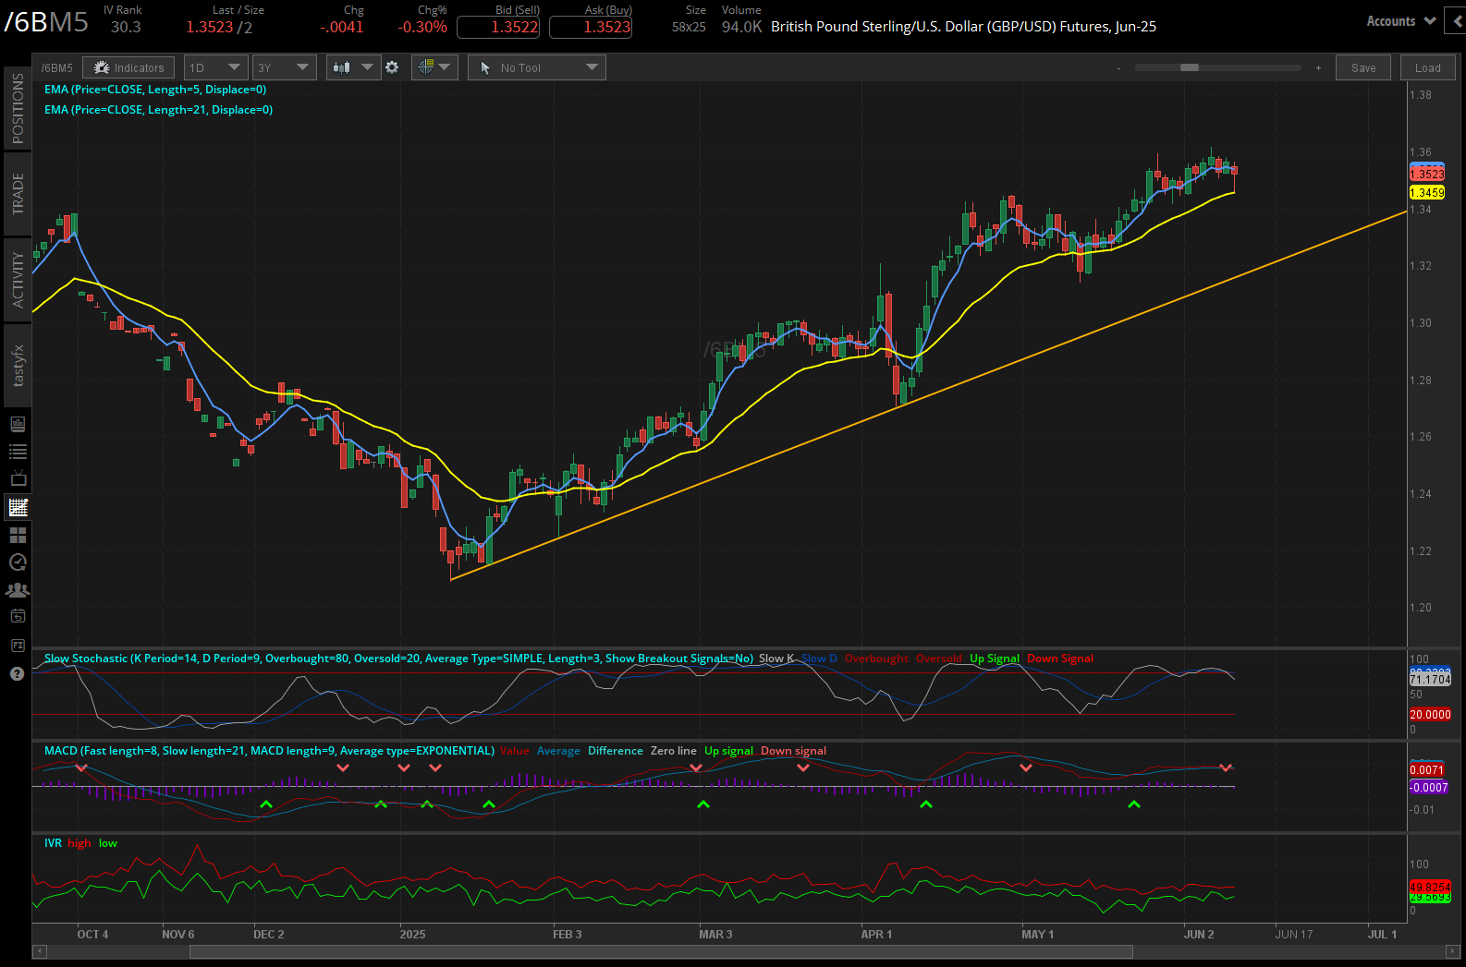Viewport: 1466px width, 967px height.
Task: Expand the 3Y time range dropdown
Action: click(x=284, y=67)
